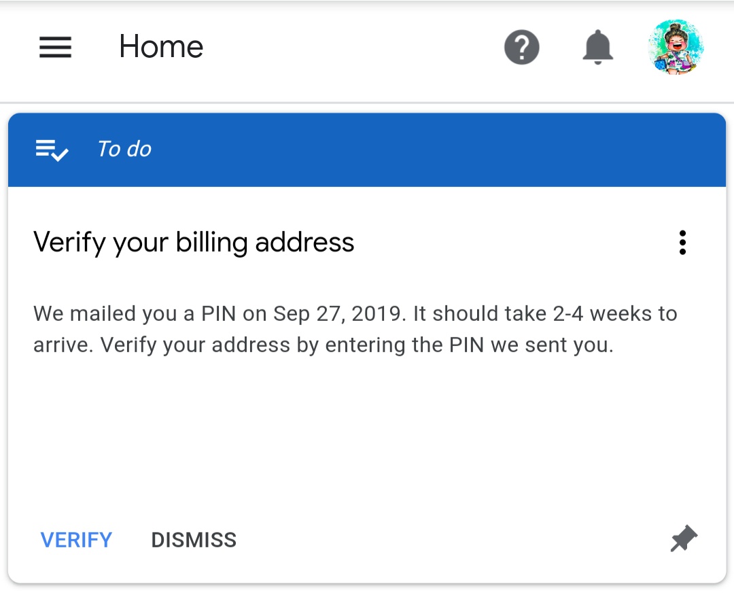Open notifications via the bell icon
Viewport: 734px width, 601px height.
(x=597, y=48)
